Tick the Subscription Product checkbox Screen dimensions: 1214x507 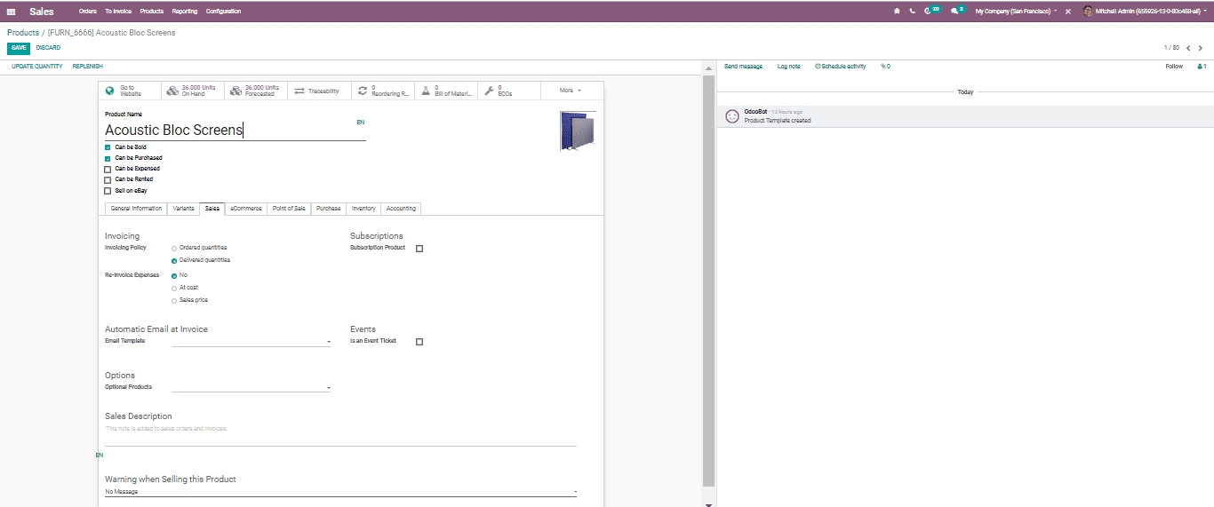coord(419,249)
